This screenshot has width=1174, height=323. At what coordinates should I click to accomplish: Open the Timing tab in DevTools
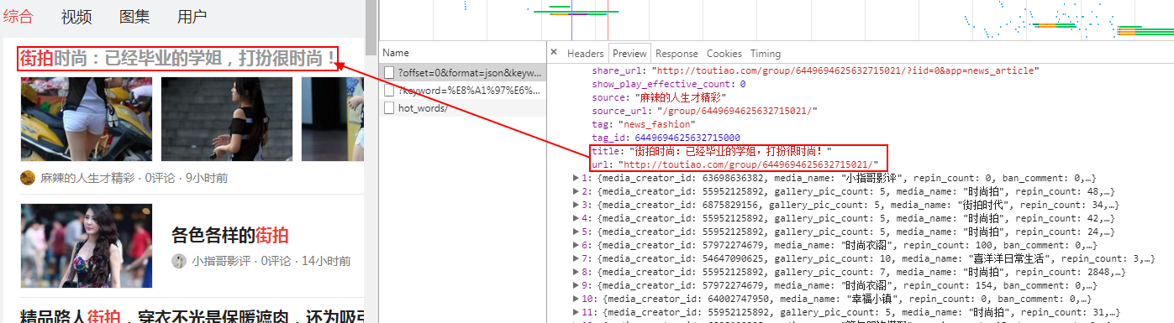point(765,53)
